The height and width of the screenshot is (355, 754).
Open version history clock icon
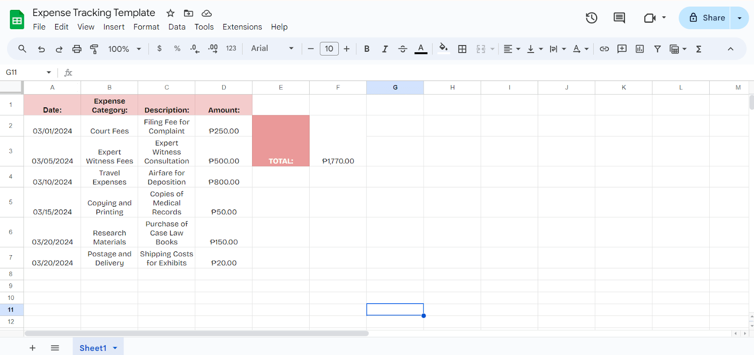[x=591, y=18]
